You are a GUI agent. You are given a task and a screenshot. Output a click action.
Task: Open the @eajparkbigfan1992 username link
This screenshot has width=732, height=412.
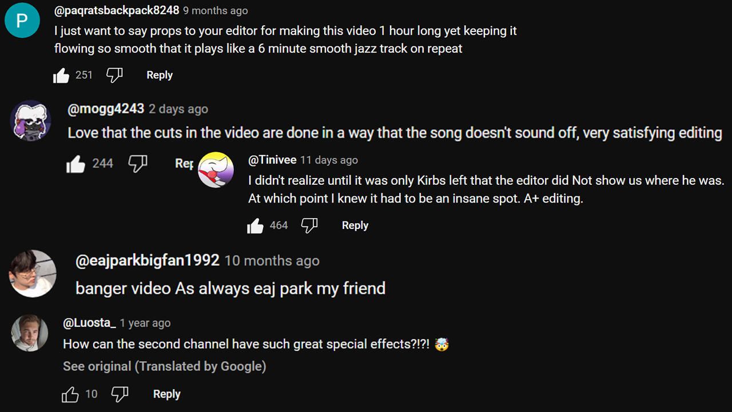[148, 260]
